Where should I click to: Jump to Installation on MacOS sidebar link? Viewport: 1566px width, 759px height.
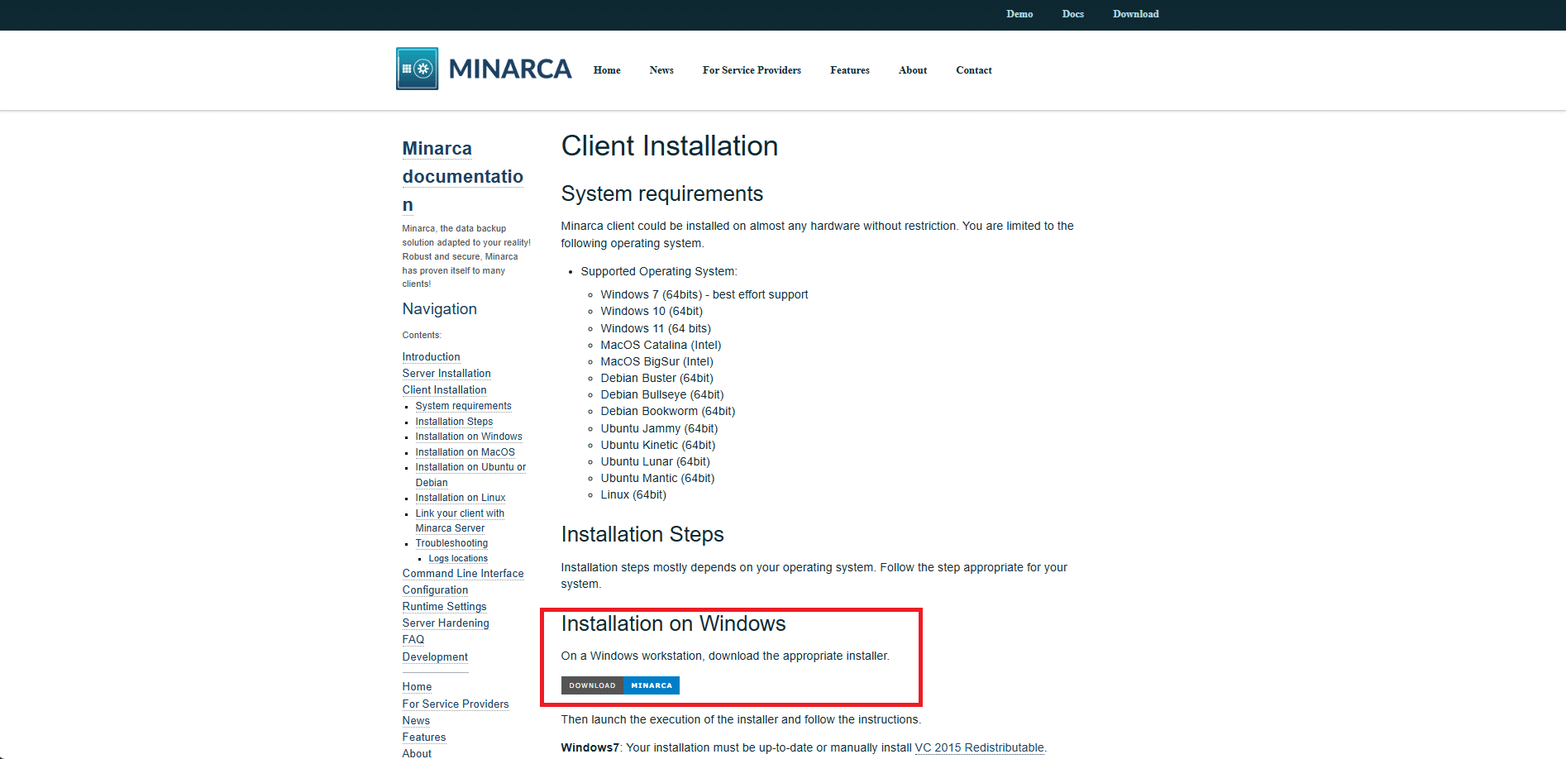coord(465,452)
